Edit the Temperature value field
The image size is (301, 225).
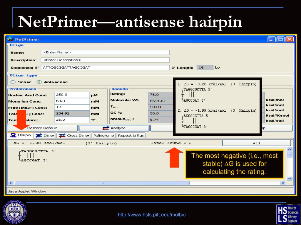(x=72, y=120)
